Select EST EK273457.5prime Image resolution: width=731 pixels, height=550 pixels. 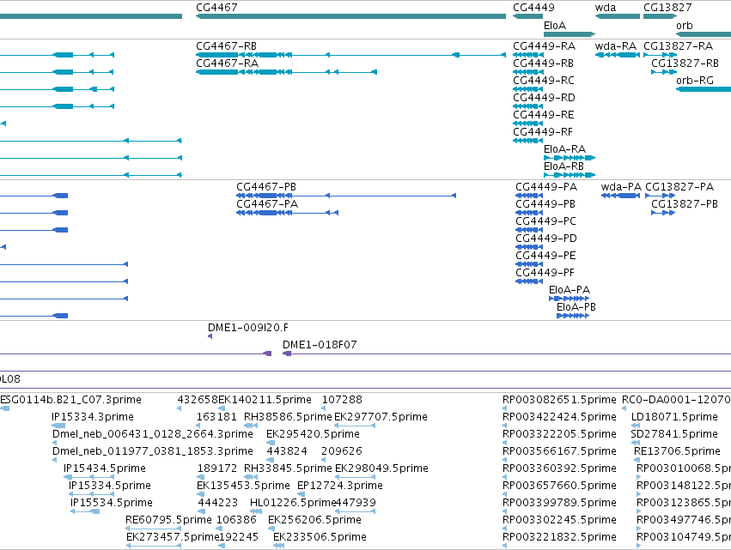pyautogui.click(x=154, y=546)
